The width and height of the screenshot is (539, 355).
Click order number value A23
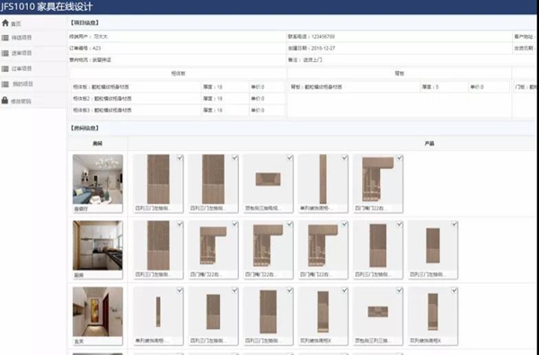[97, 49]
